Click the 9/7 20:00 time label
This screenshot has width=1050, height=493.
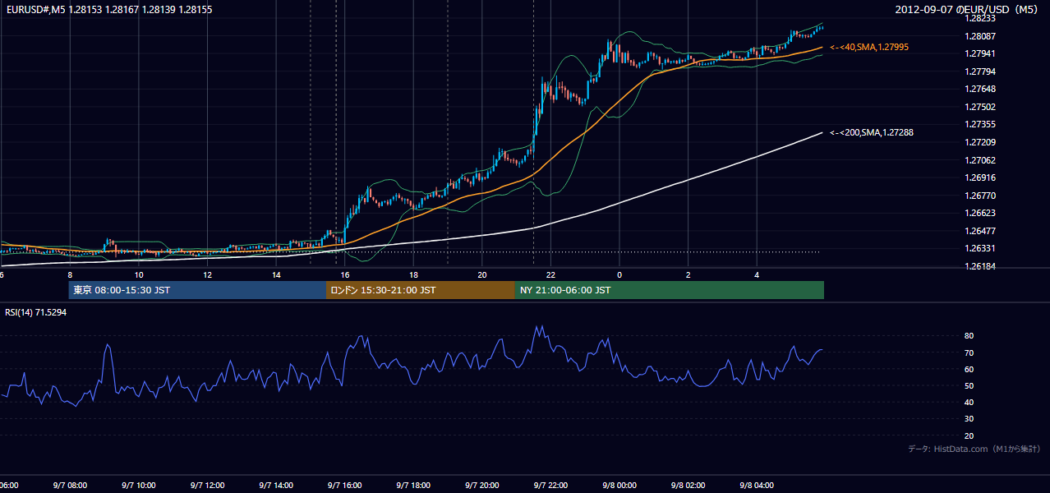tap(481, 486)
